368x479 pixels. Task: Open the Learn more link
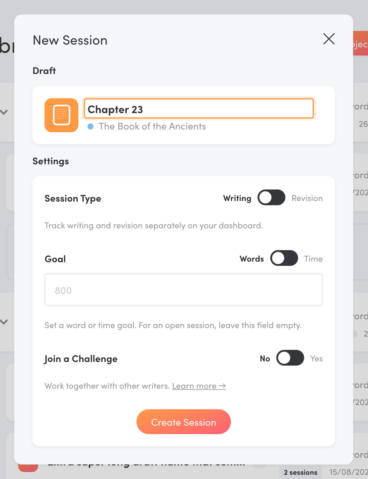coord(194,386)
